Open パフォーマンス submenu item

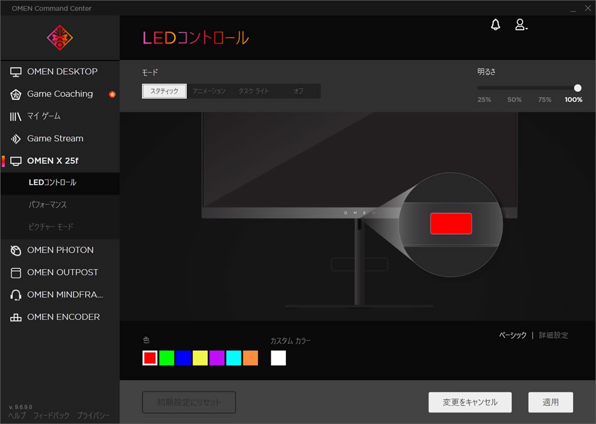tap(48, 205)
